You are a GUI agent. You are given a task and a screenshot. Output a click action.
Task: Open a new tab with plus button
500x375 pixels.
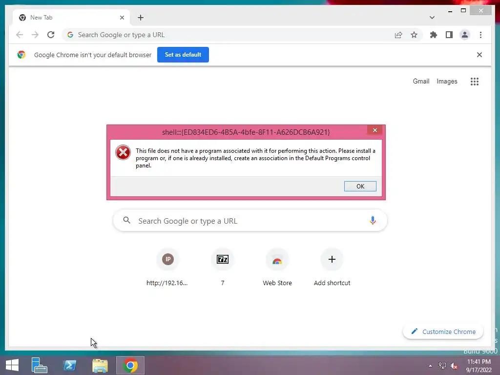click(x=141, y=18)
